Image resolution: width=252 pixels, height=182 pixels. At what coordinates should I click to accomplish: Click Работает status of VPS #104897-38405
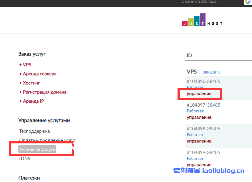coord(195,111)
